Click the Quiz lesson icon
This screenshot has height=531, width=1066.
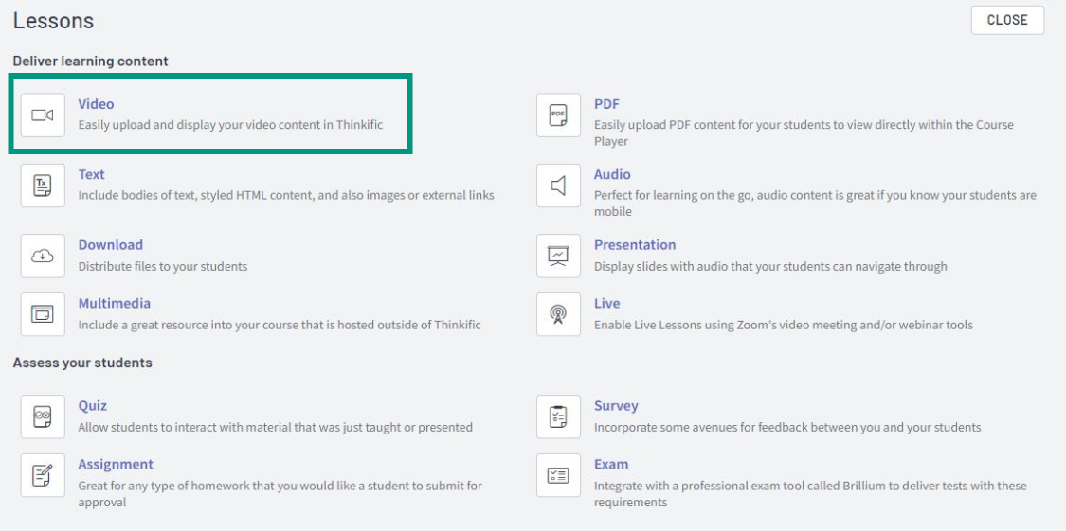click(x=43, y=416)
